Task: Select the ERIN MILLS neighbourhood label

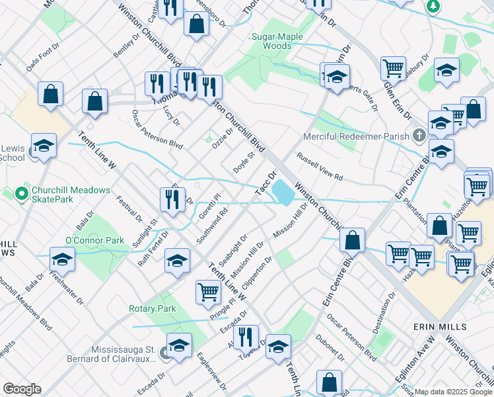Action: point(440,327)
